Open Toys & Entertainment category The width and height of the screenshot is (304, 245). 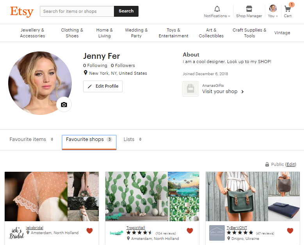pyautogui.click(x=173, y=33)
